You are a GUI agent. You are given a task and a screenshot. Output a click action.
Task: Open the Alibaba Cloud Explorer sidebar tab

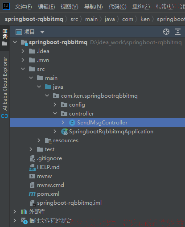click(x=5, y=84)
